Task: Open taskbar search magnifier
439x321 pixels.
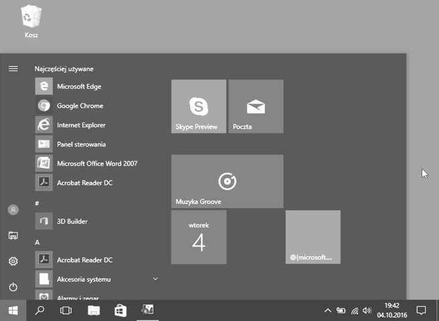Action: click(40, 310)
